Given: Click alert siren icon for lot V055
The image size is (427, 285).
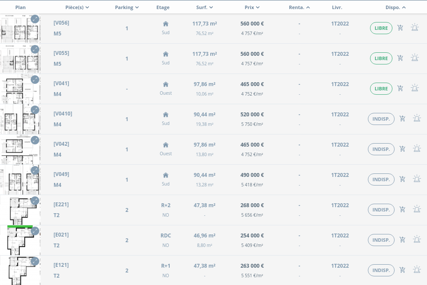Looking at the screenshot, I should [414, 58].
